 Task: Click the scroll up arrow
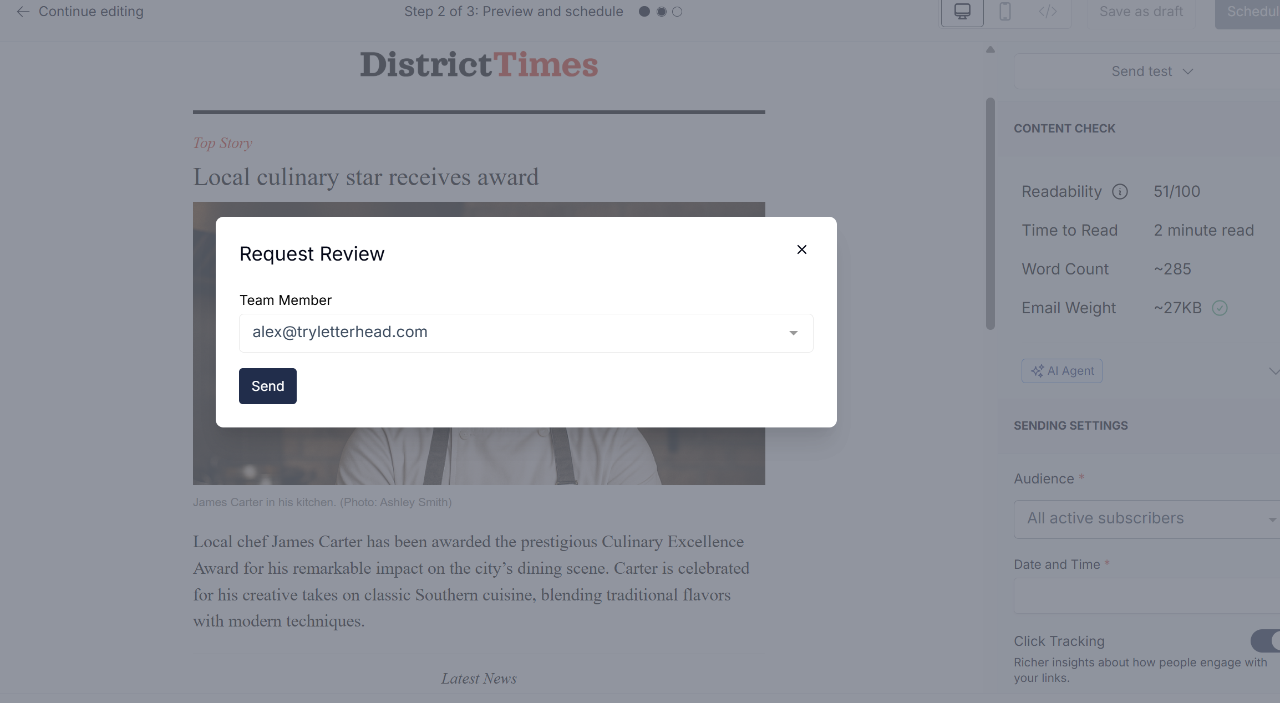pyautogui.click(x=990, y=50)
